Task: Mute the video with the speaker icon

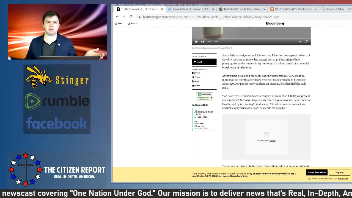Action: tap(202, 42)
